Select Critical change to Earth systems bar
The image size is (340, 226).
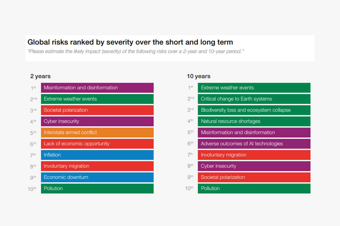[254, 99]
